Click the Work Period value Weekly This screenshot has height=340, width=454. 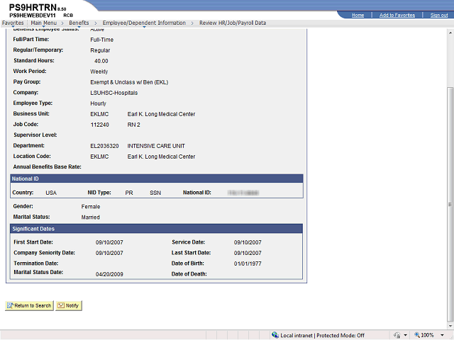(99, 72)
